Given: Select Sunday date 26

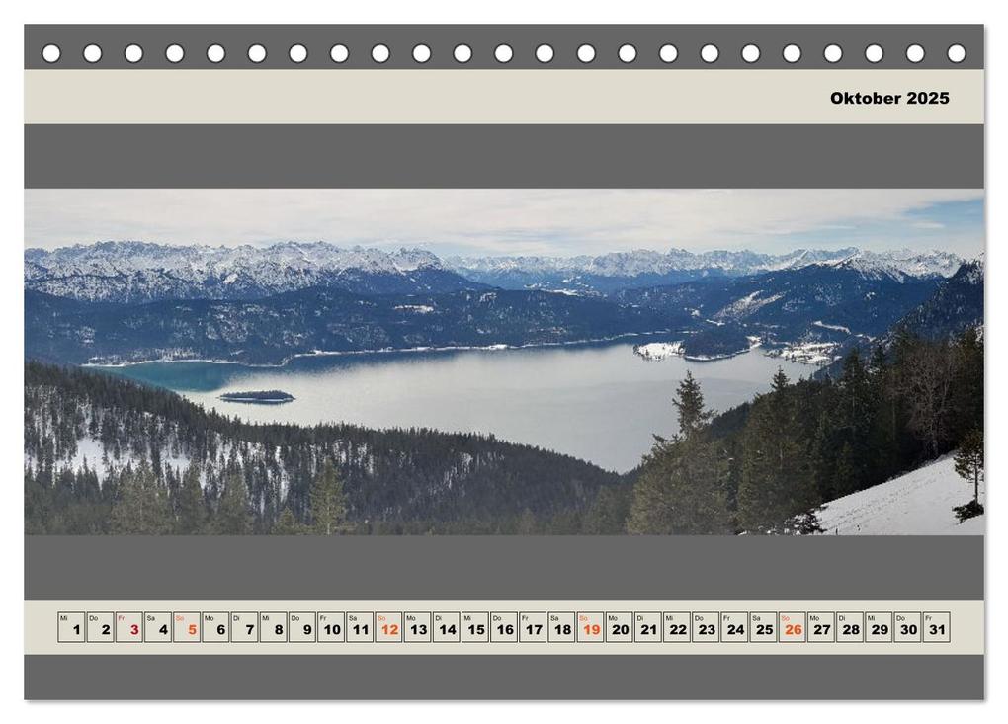Looking at the screenshot, I should click(792, 627).
